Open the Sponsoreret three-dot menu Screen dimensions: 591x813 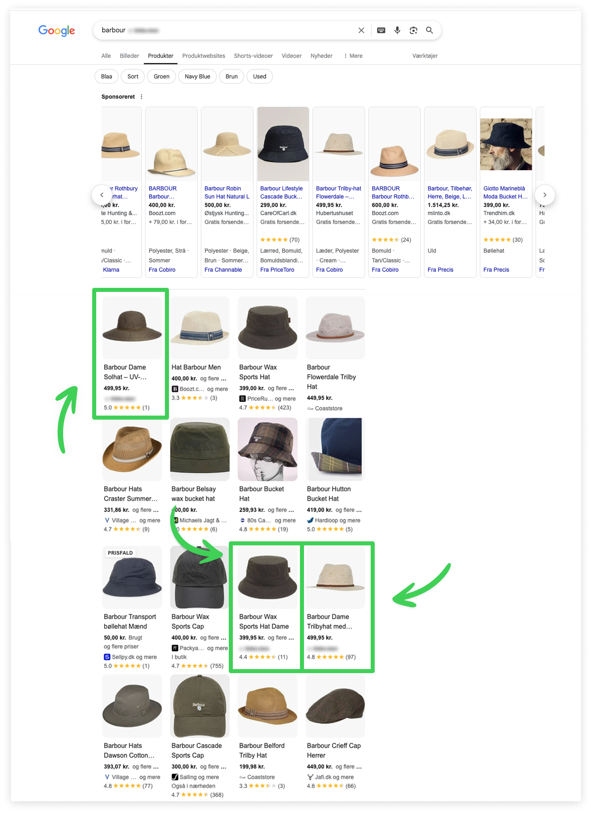141,97
